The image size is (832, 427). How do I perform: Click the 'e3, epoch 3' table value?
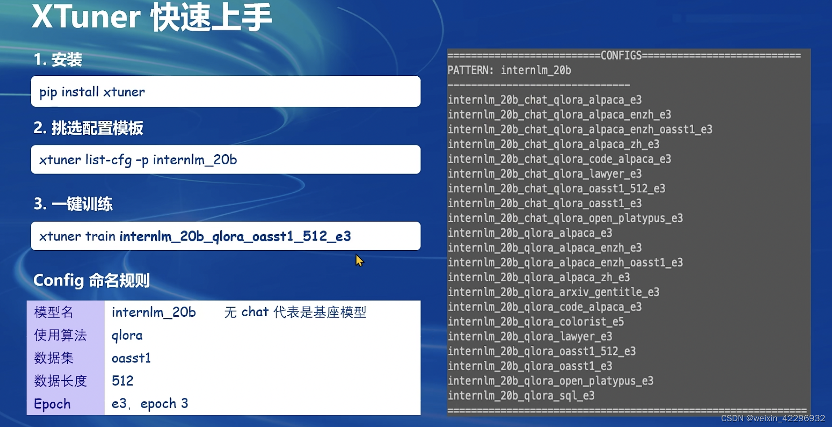(150, 404)
